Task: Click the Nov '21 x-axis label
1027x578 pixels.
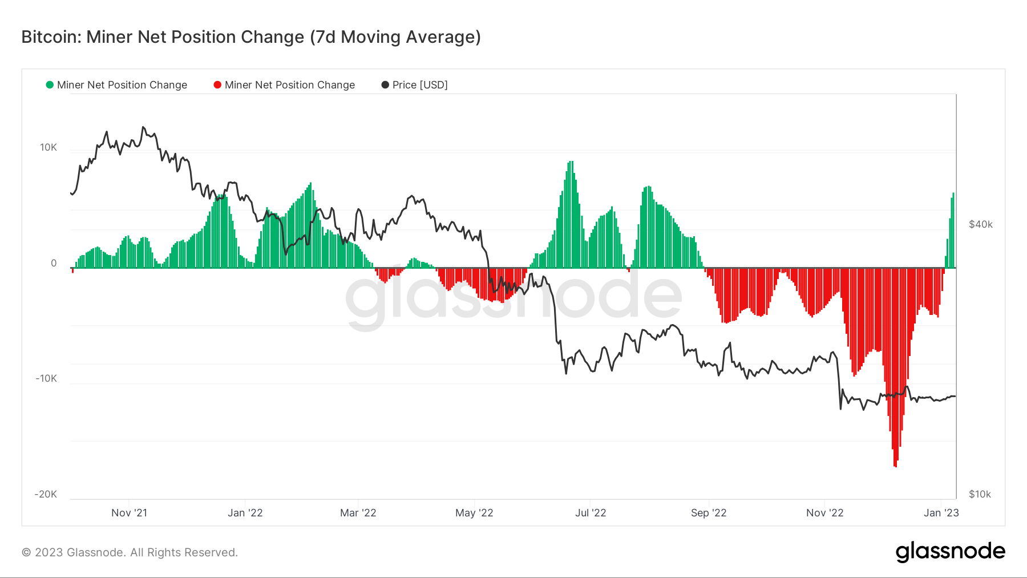Action: (130, 513)
